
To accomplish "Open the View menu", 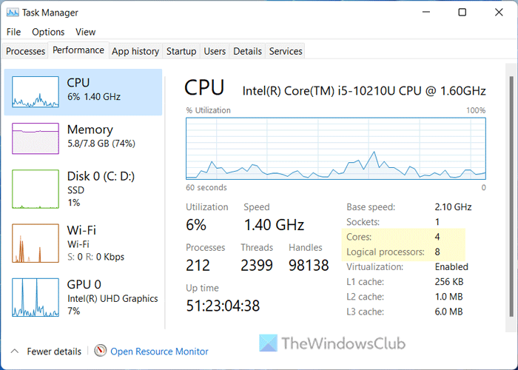I will click(x=85, y=32).
